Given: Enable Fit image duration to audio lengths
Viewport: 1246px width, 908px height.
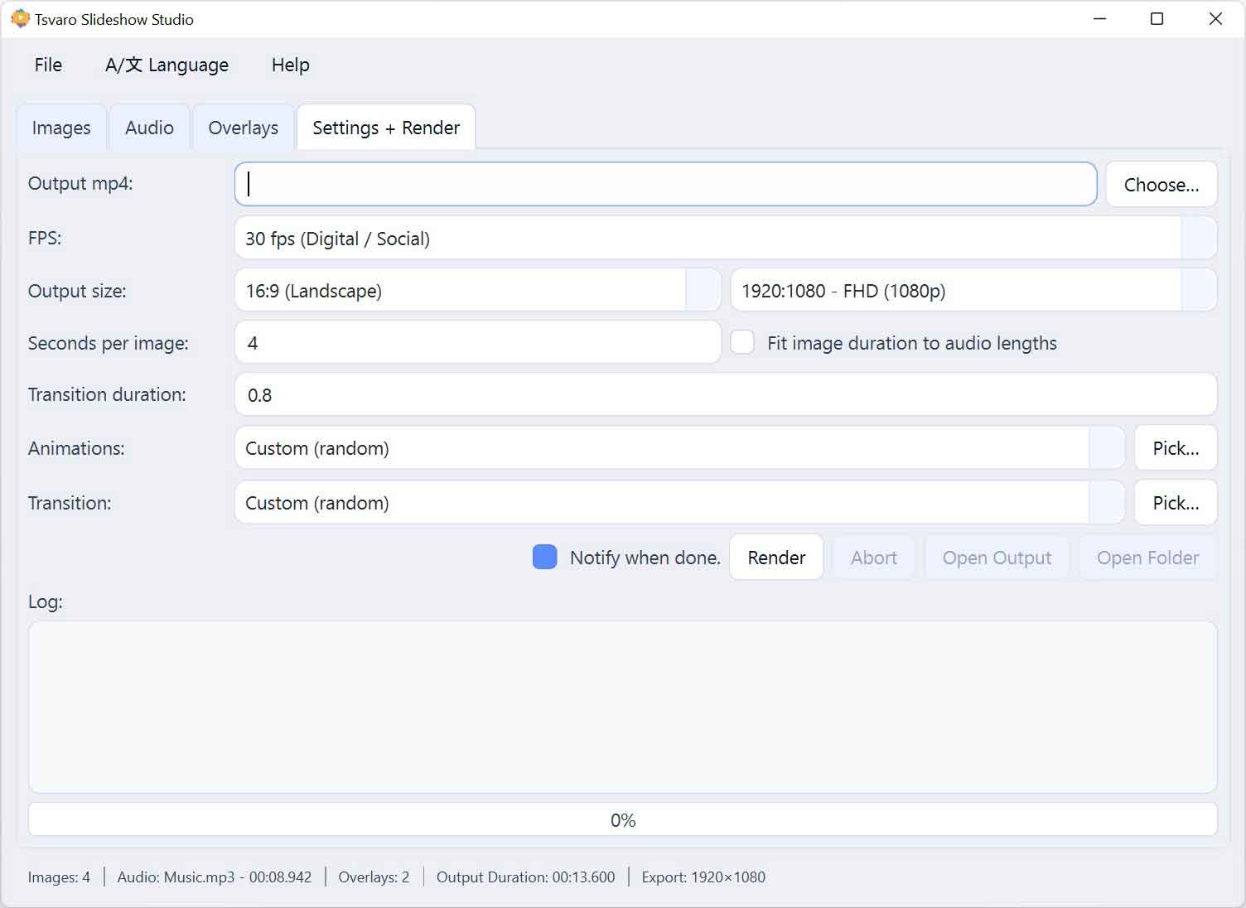Looking at the screenshot, I should click(742, 342).
